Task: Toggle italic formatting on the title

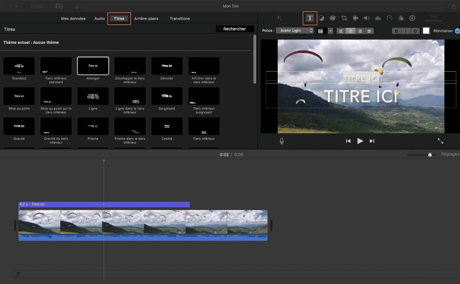Action: point(406,31)
